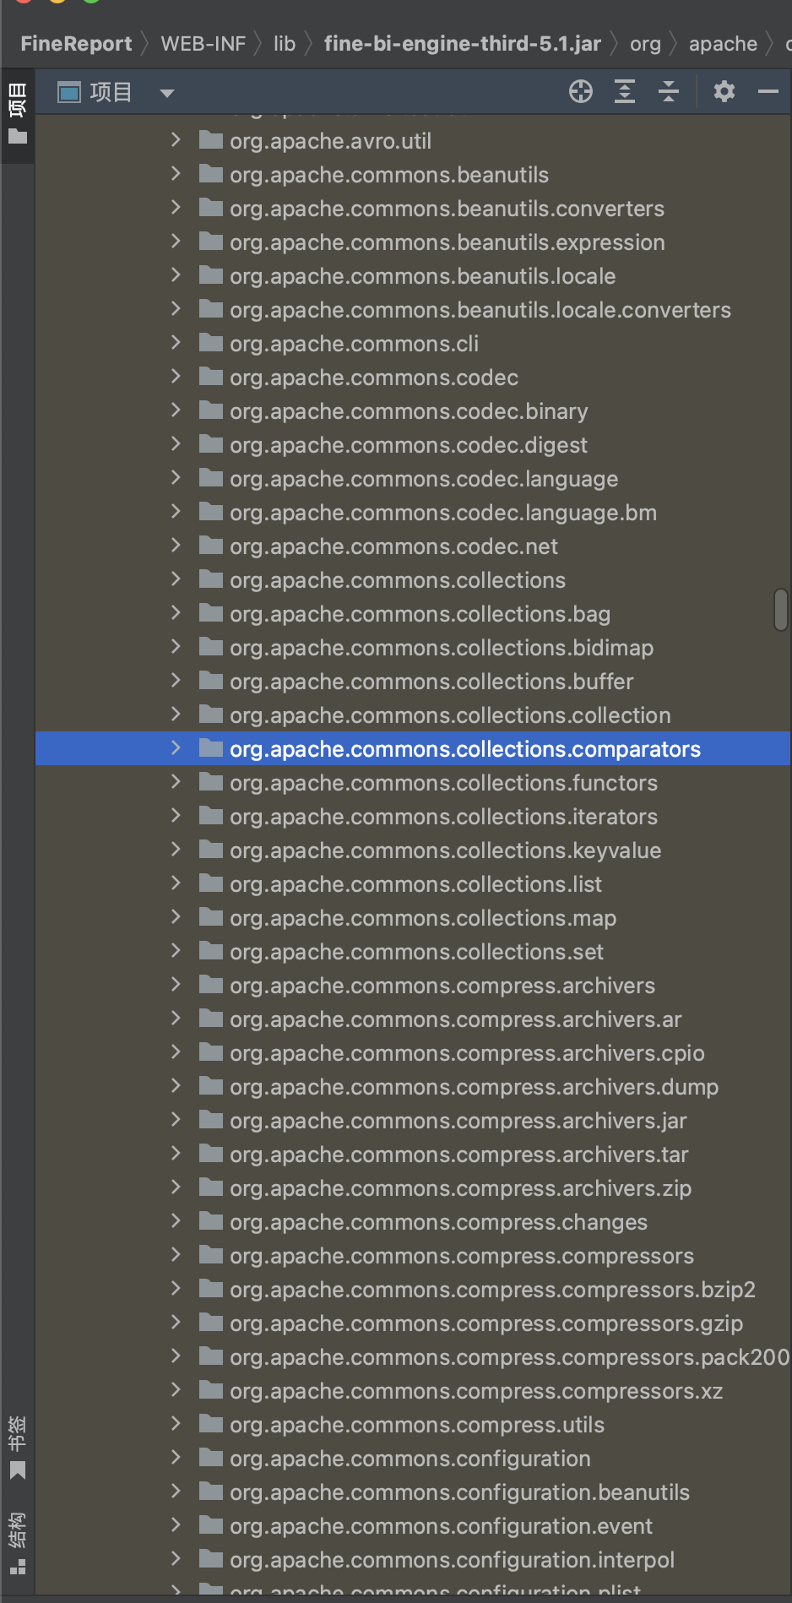Image resolution: width=792 pixels, height=1603 pixels.
Task: Expand org.apache.commons.compress.archivers.zip package
Action: [176, 1187]
